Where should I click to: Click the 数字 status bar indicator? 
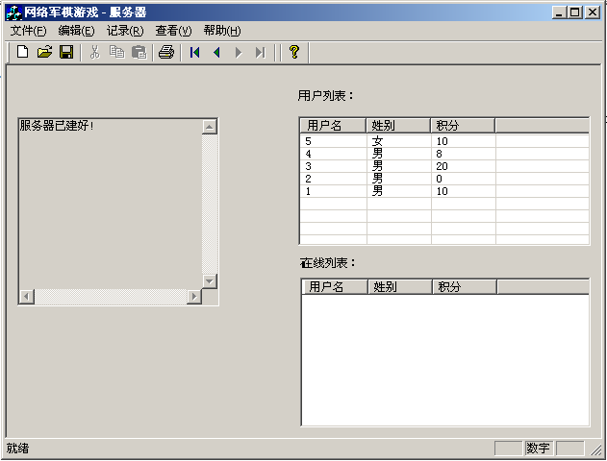(538, 449)
